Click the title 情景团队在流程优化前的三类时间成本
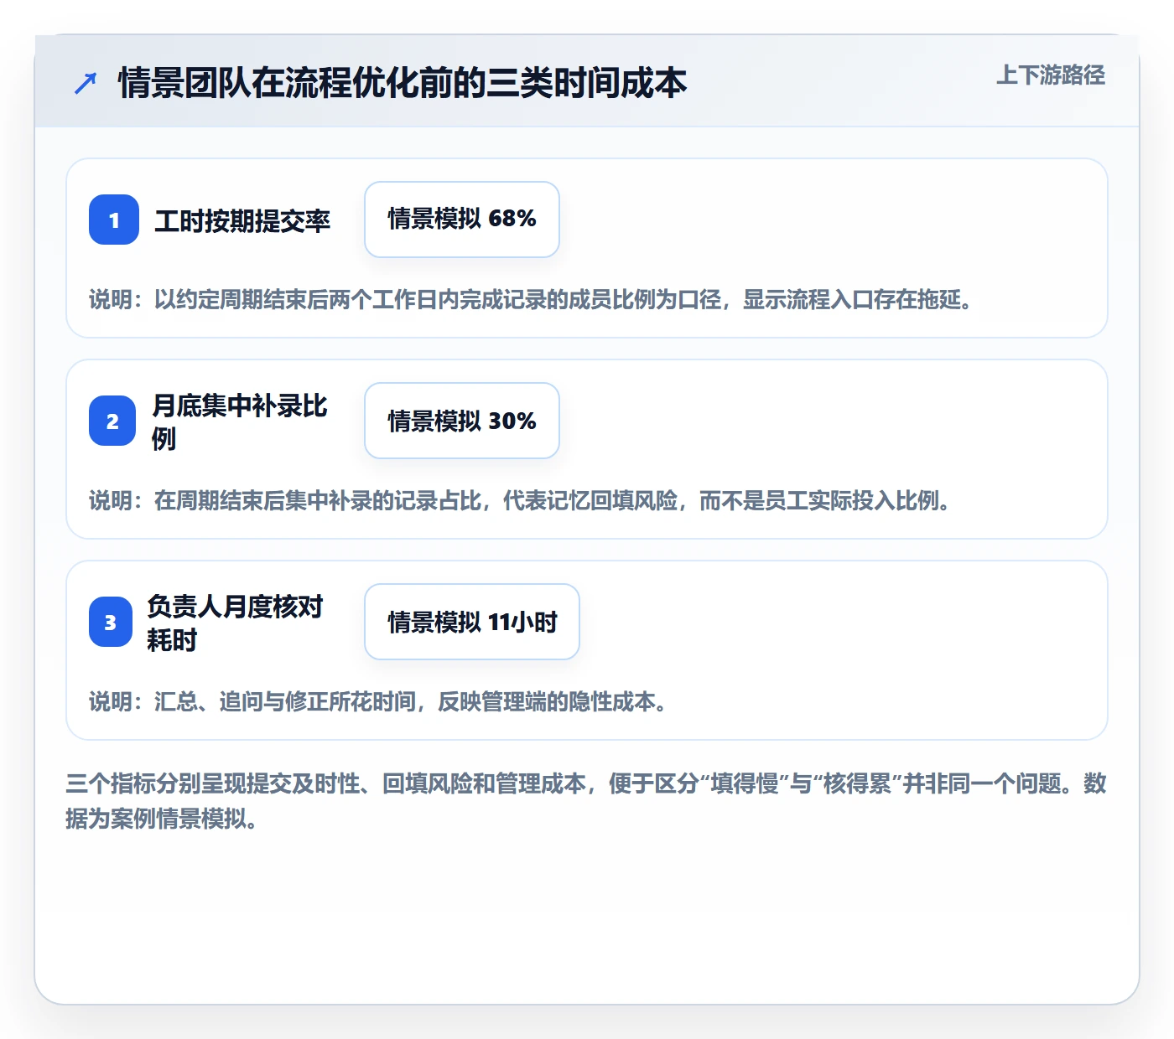The image size is (1174, 1039). pyautogui.click(x=403, y=83)
